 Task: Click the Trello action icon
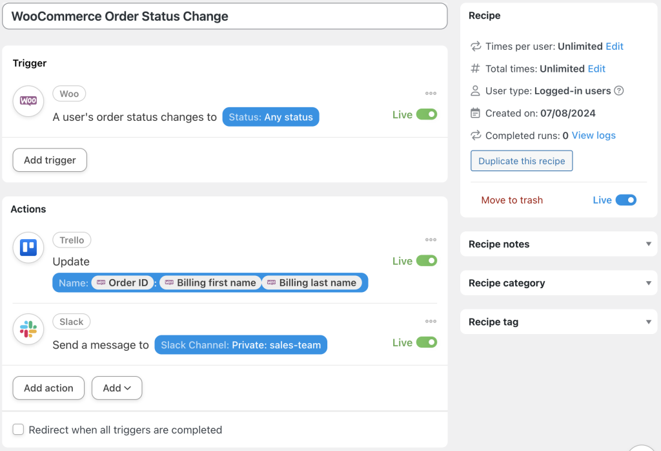(28, 247)
